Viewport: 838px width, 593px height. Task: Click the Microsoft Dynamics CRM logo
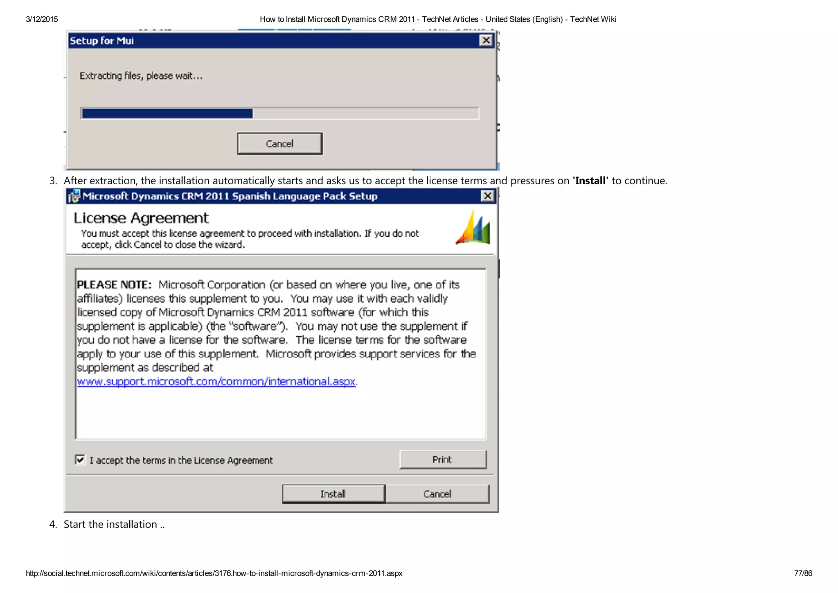tap(473, 228)
